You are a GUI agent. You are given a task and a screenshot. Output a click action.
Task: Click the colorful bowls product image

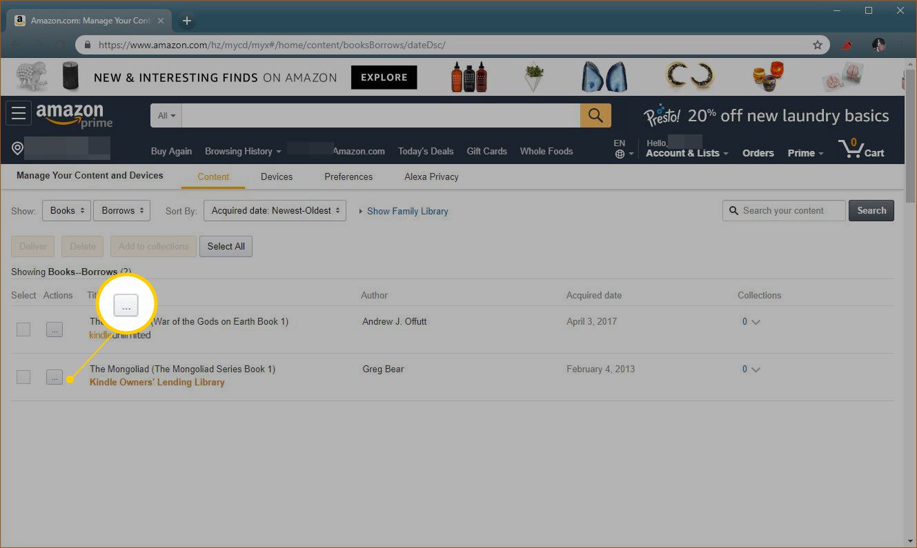pos(768,77)
